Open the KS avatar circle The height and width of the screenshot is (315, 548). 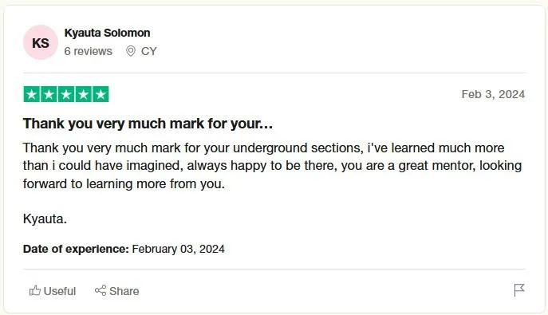pos(41,42)
